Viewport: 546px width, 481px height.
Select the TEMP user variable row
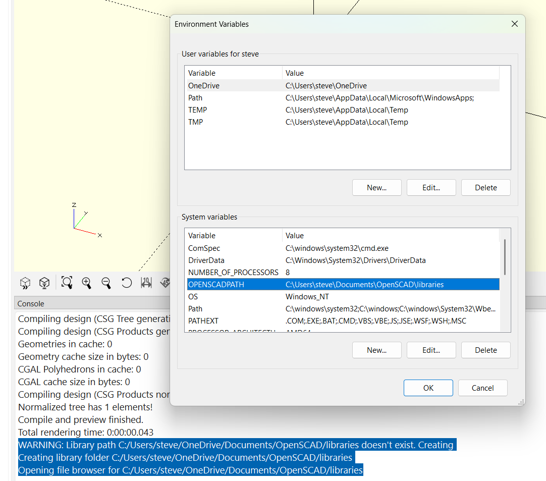pyautogui.click(x=343, y=110)
